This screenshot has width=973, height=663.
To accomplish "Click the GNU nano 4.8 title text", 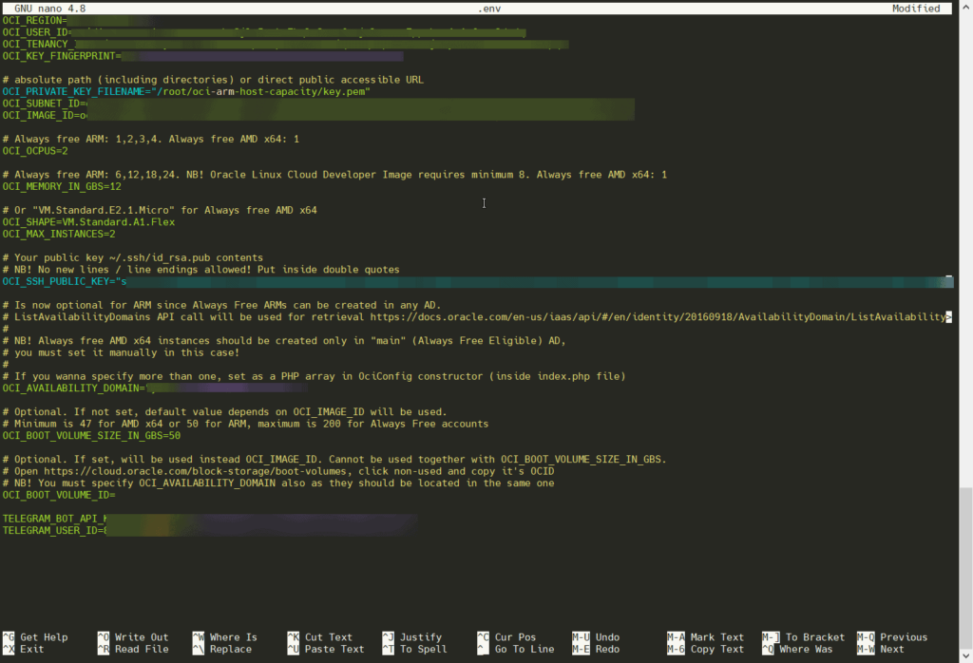I will pos(50,8).
